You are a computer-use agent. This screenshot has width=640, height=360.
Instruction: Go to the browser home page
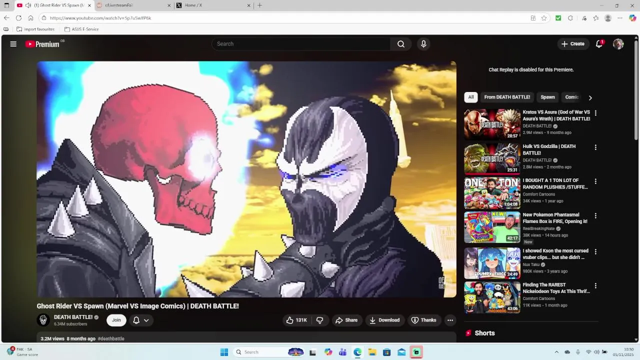click(x=30, y=18)
